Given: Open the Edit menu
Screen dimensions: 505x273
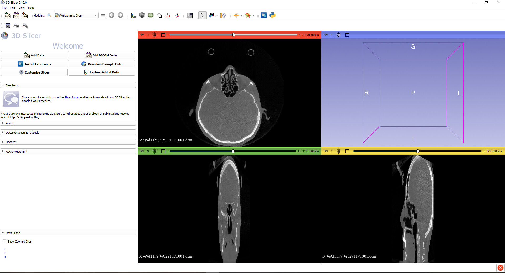Looking at the screenshot, I should coord(13,8).
